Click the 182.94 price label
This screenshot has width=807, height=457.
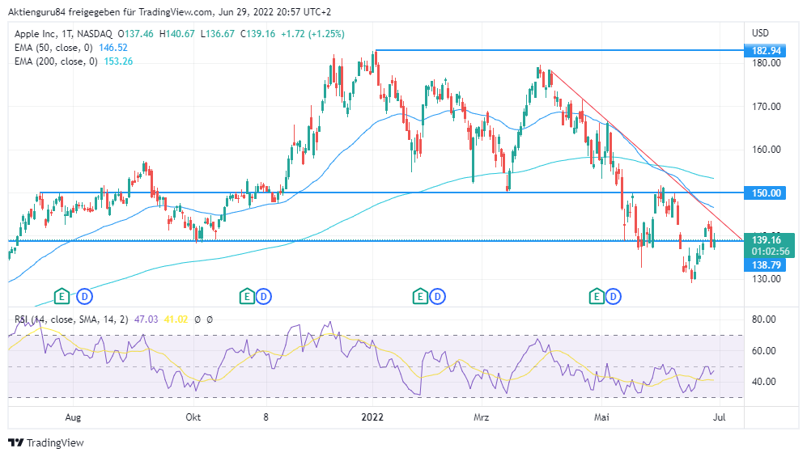[765, 51]
